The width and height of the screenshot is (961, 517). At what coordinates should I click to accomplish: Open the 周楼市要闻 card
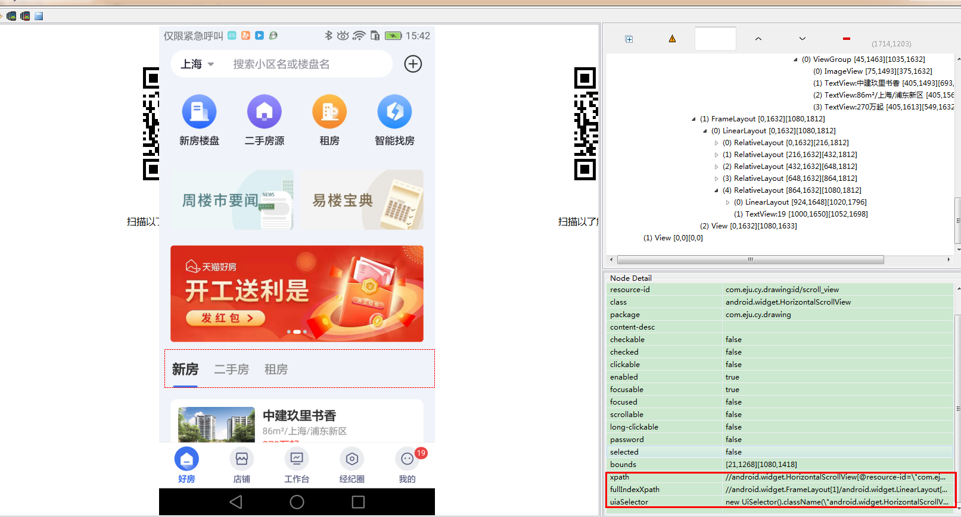click(x=232, y=200)
